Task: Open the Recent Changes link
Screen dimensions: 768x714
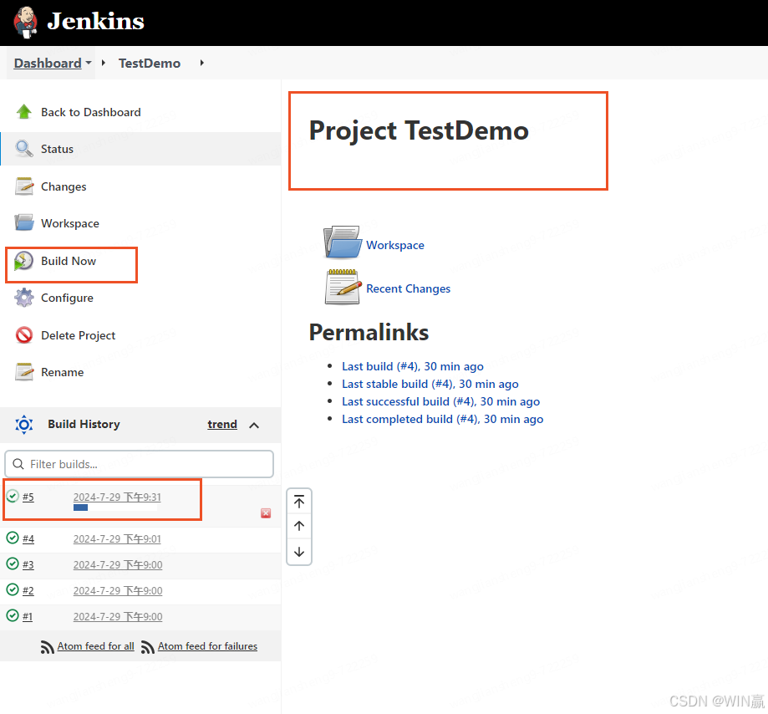Action: 408,288
